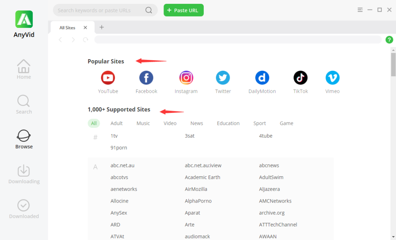
Task: Open the AirMozilla site link
Action: click(196, 189)
